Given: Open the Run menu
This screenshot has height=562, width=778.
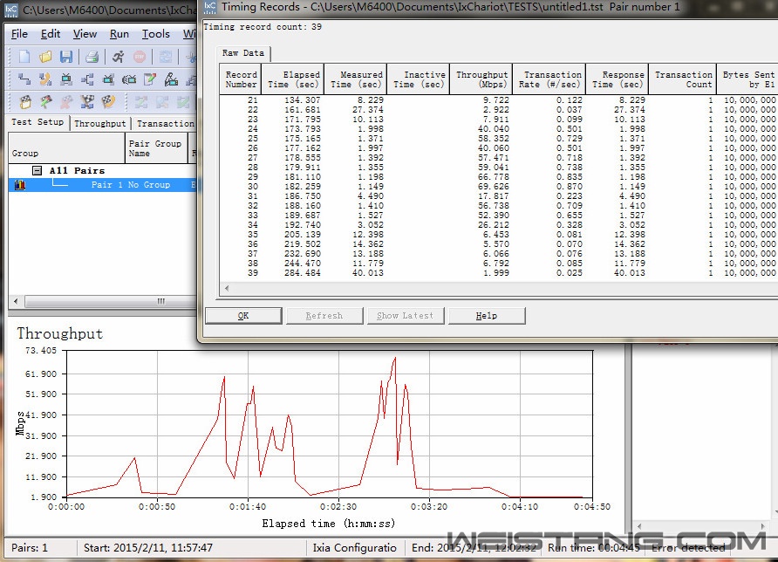Looking at the screenshot, I should (119, 34).
